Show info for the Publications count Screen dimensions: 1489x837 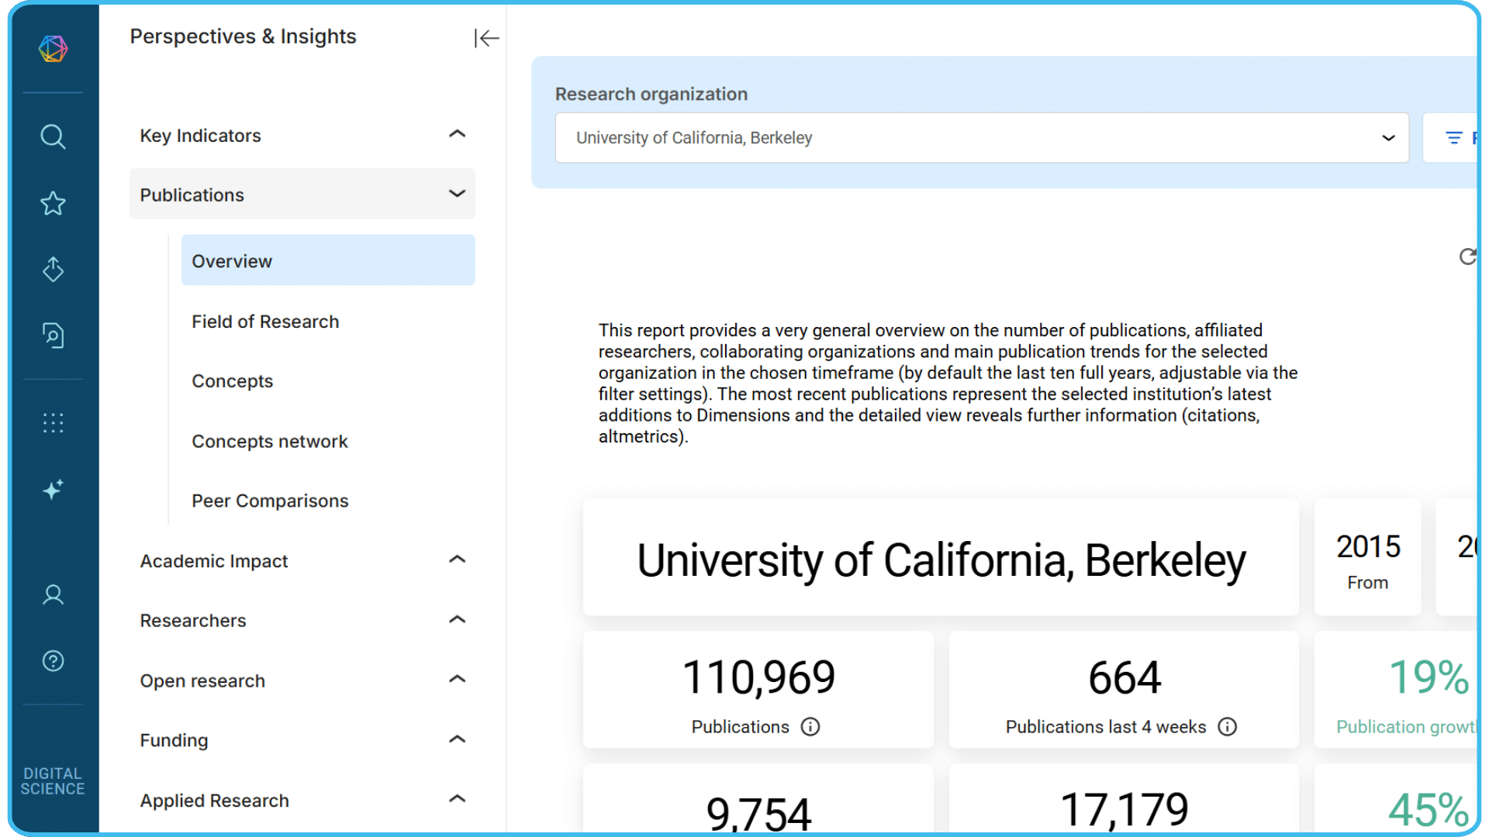tap(810, 727)
